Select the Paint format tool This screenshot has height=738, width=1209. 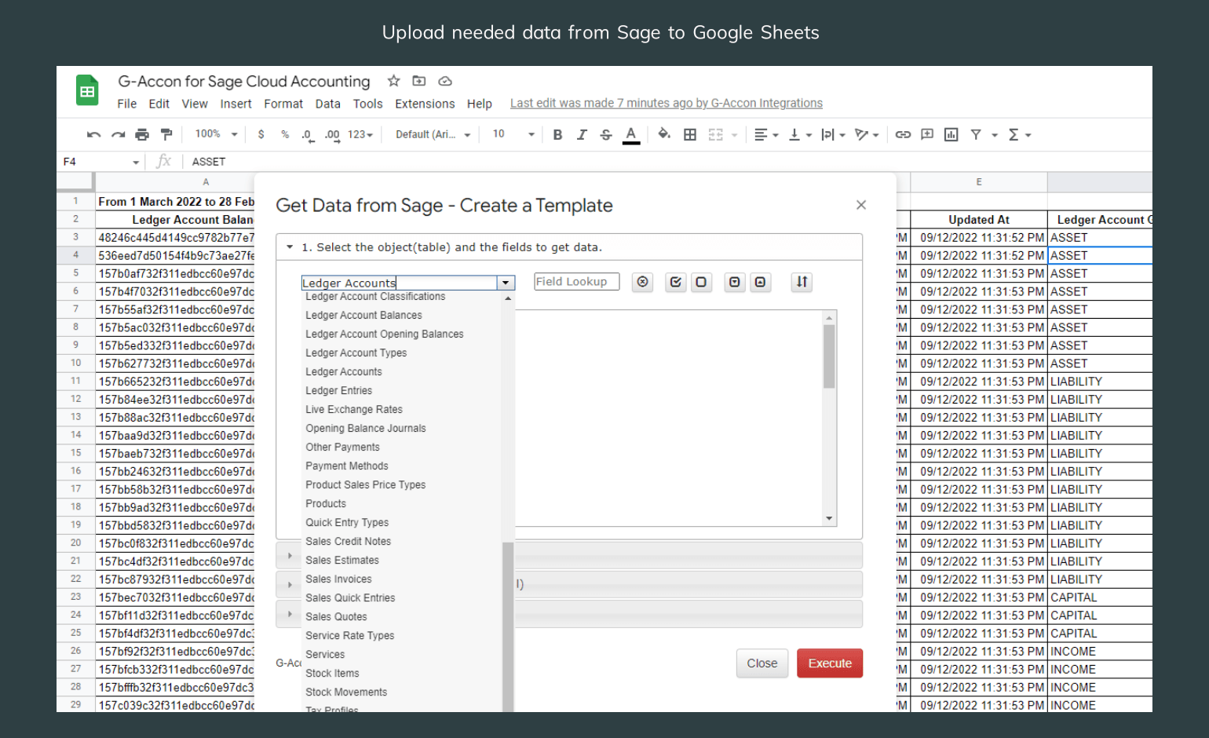166,135
